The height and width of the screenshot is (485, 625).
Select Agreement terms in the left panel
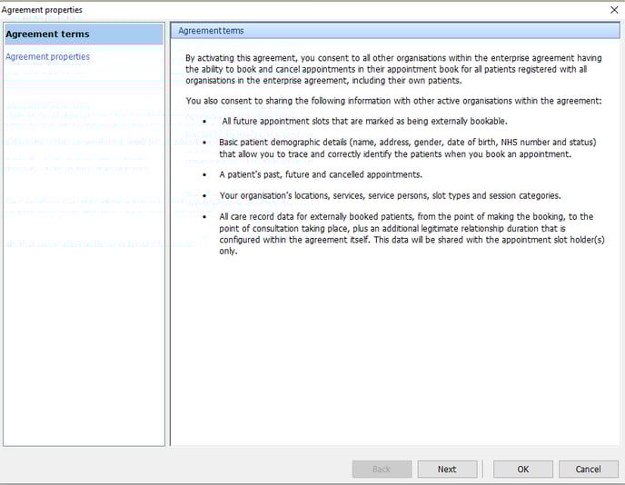(47, 35)
